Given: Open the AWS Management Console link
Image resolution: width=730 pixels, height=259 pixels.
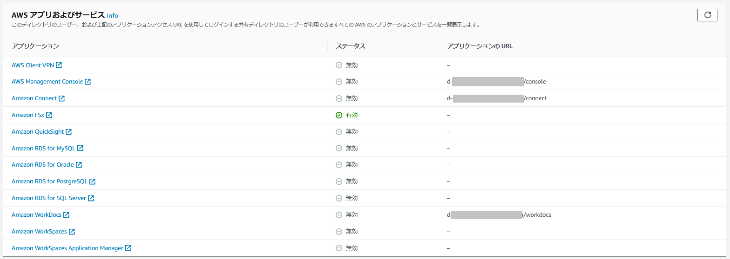Looking at the screenshot, I should [51, 82].
